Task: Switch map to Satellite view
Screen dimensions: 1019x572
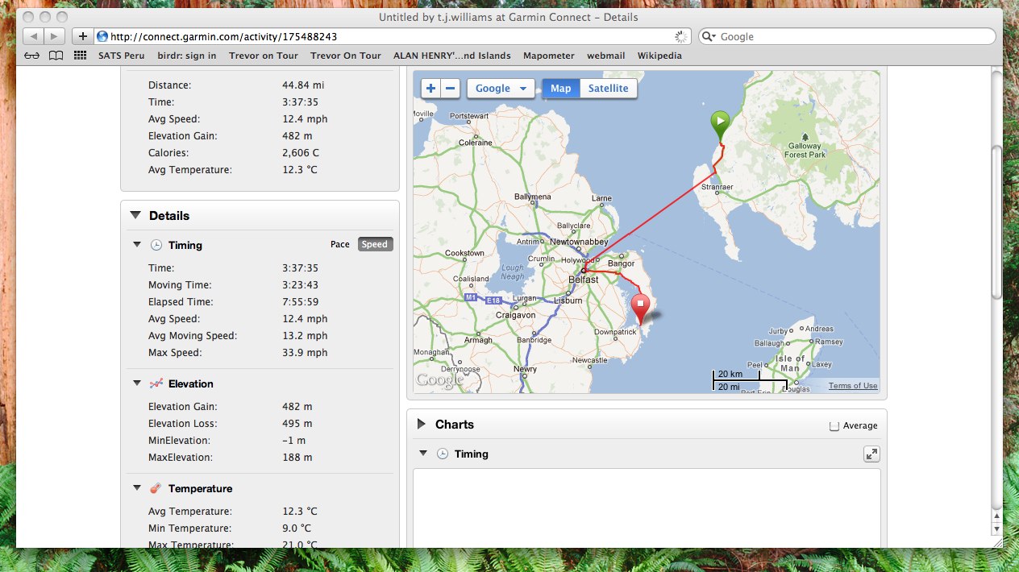Action: coord(608,89)
